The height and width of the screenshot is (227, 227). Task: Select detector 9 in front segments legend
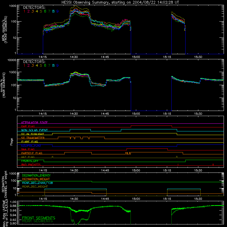click(x=58, y=11)
